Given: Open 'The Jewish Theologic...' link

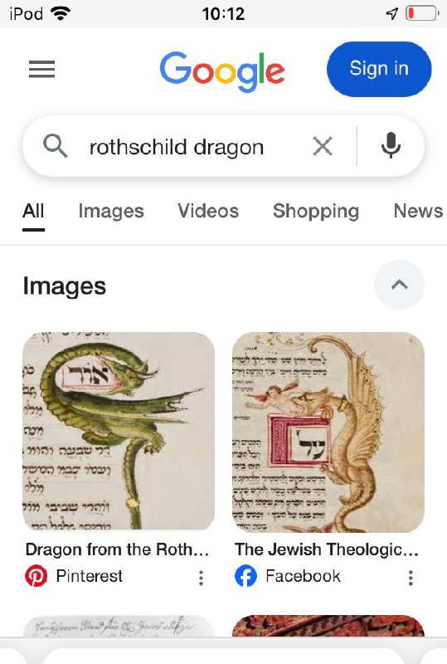Looking at the screenshot, I should coord(327,549).
